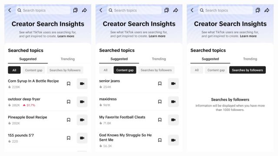Image resolution: width=278 pixels, height=156 pixels.
Task: Bookmark the maxidress topic
Action: (x=160, y=101)
